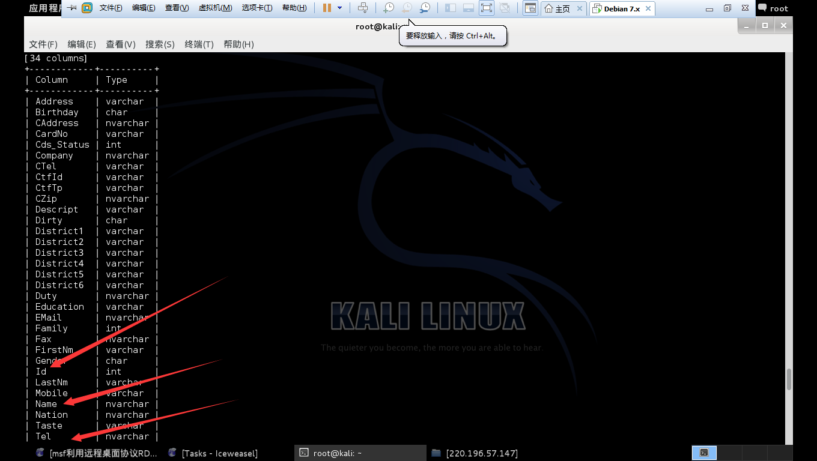Open terminal 编辑(E) menu
817x461 pixels.
(x=82, y=44)
